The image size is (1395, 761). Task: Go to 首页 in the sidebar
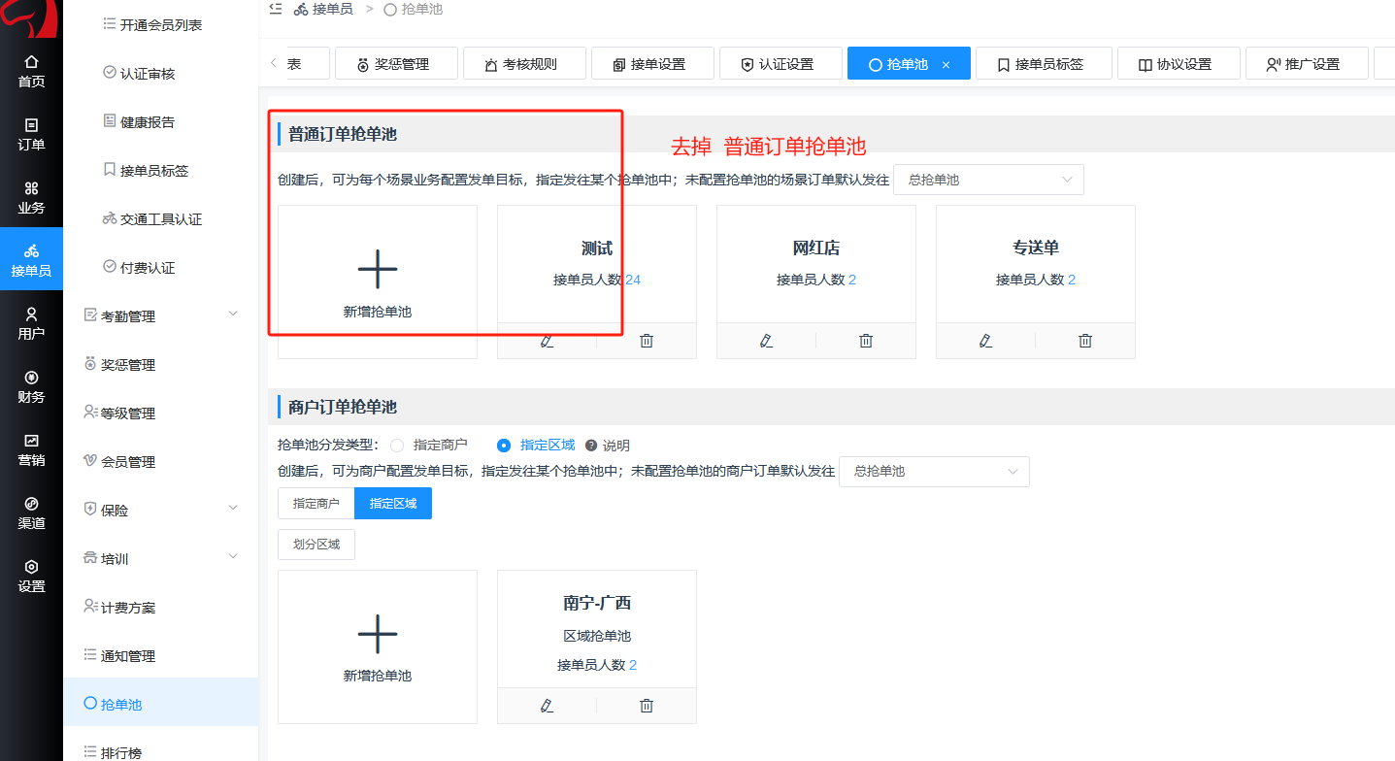tap(31, 71)
